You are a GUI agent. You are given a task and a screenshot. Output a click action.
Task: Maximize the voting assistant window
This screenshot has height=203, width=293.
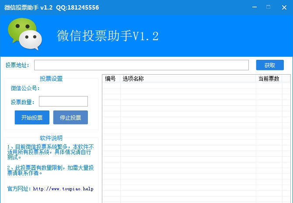268,7
